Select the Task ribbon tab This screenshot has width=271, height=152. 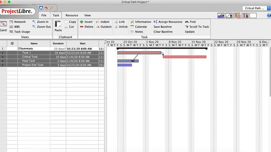(56, 15)
